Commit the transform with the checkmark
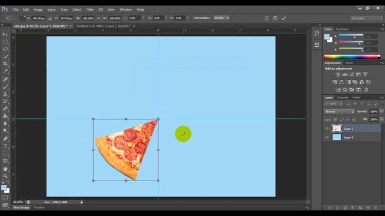This screenshot has height=216, width=385. [x=283, y=18]
